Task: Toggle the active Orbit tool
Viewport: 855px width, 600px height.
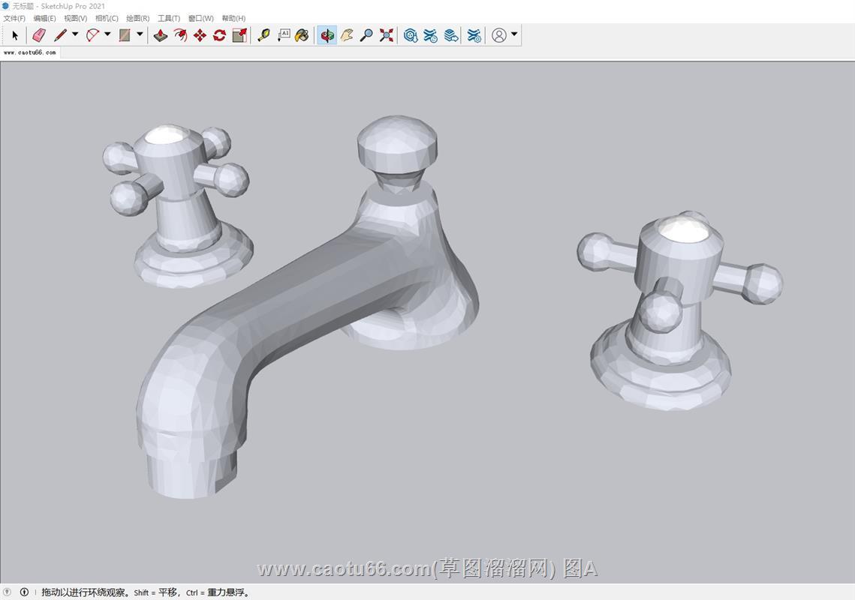Action: pos(327,35)
